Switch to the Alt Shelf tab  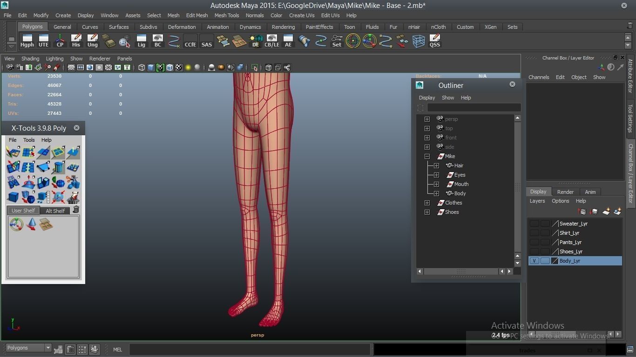click(x=55, y=211)
